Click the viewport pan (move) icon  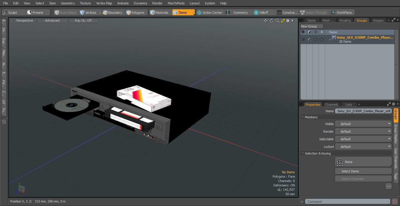point(266,21)
